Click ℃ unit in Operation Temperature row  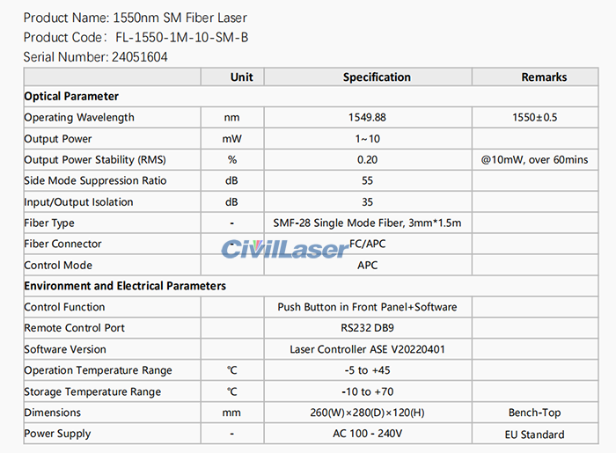tap(231, 370)
